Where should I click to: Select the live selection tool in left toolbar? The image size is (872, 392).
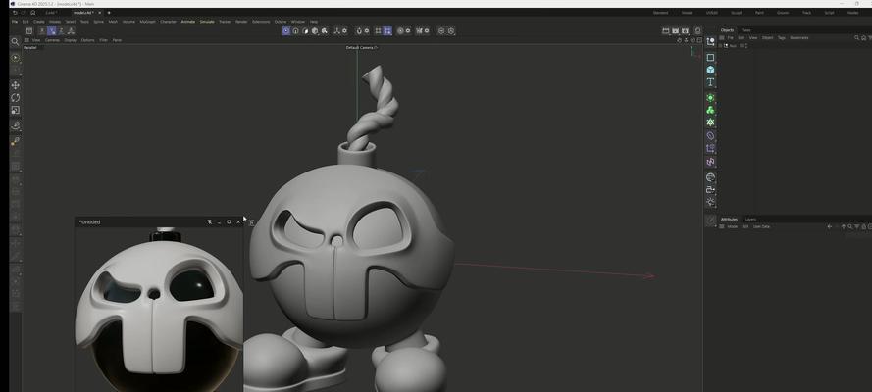click(x=15, y=57)
